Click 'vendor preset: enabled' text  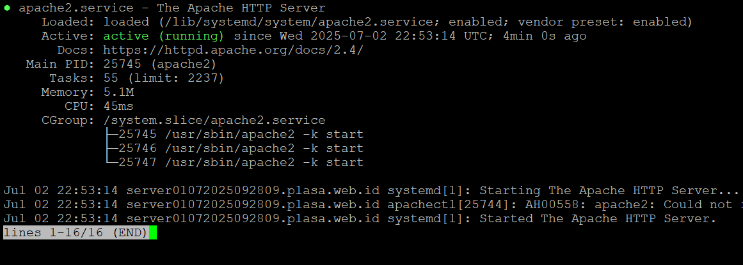click(605, 22)
